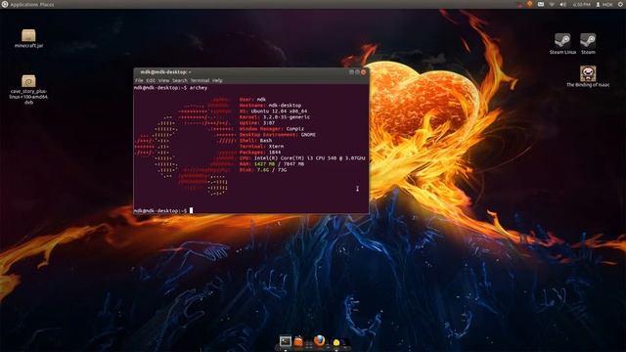626x352 pixels.
Task: Click the 'archey' command text
Action: click(x=199, y=88)
